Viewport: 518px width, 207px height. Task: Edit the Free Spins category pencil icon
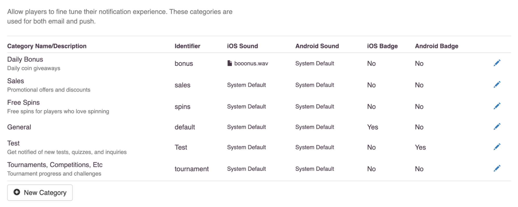497,106
